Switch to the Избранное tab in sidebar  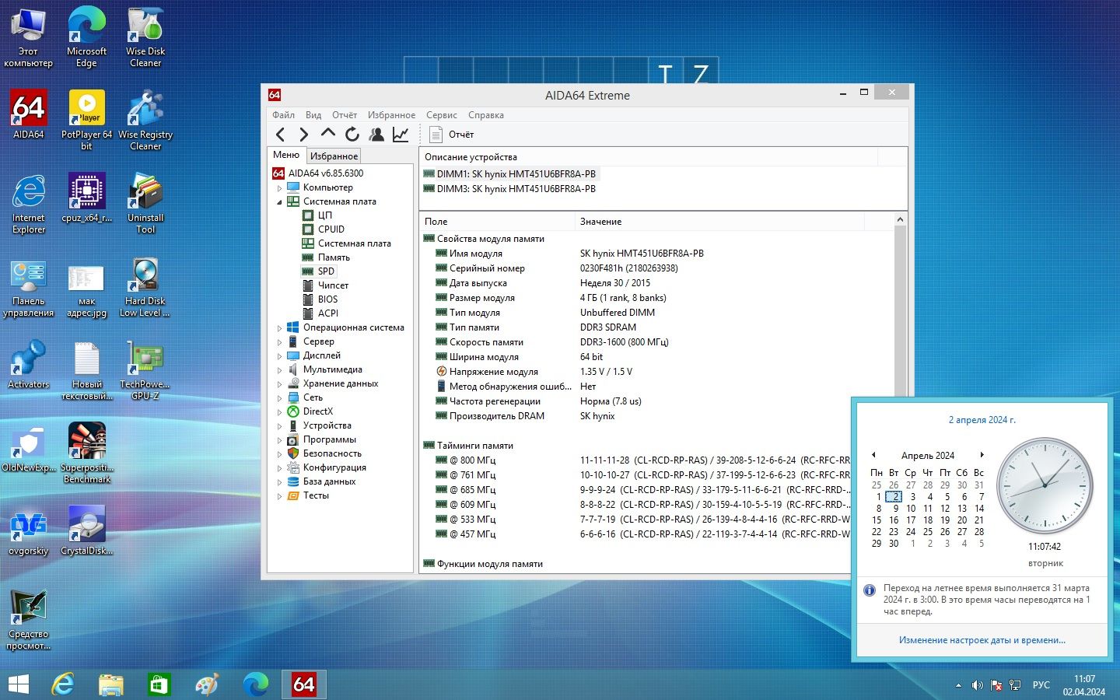click(334, 156)
